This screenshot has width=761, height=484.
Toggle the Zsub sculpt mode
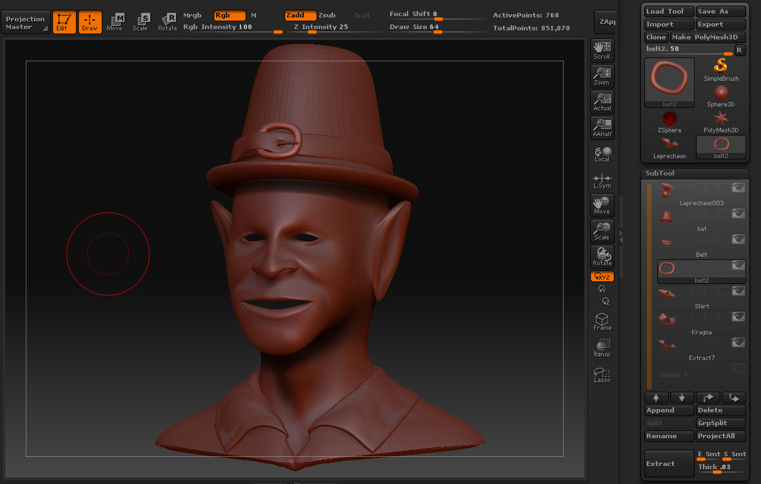(x=327, y=15)
